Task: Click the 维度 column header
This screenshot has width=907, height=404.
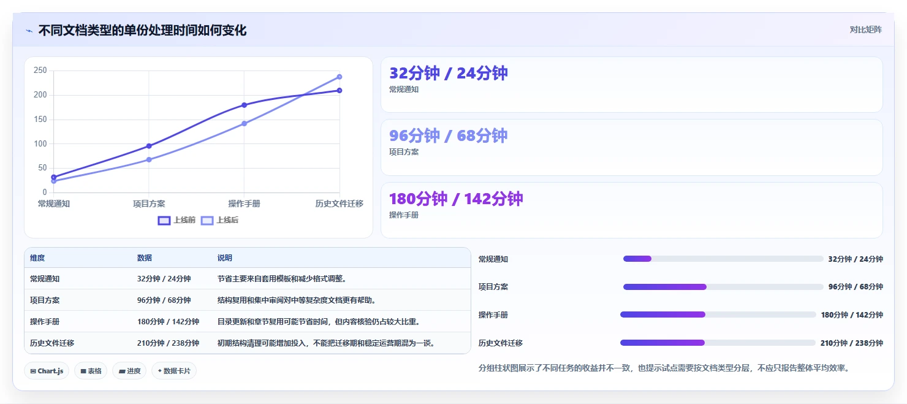Action: click(37, 258)
